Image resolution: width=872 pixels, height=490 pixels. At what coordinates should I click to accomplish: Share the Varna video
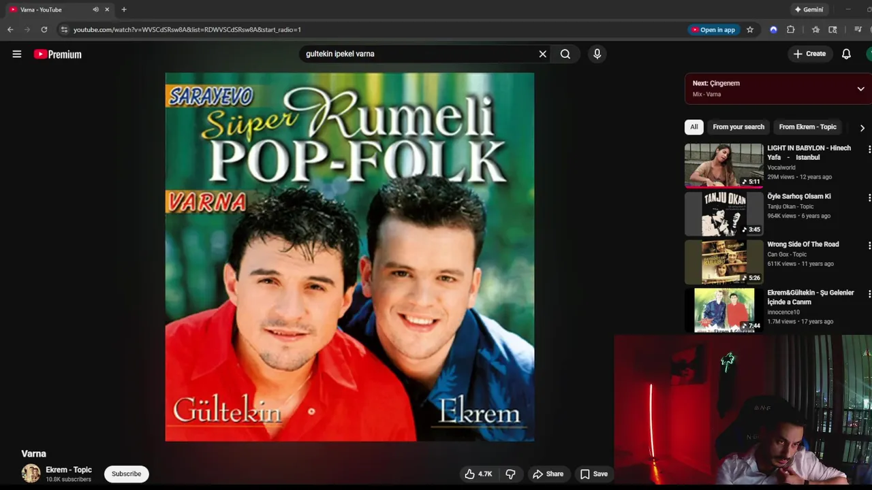click(548, 474)
